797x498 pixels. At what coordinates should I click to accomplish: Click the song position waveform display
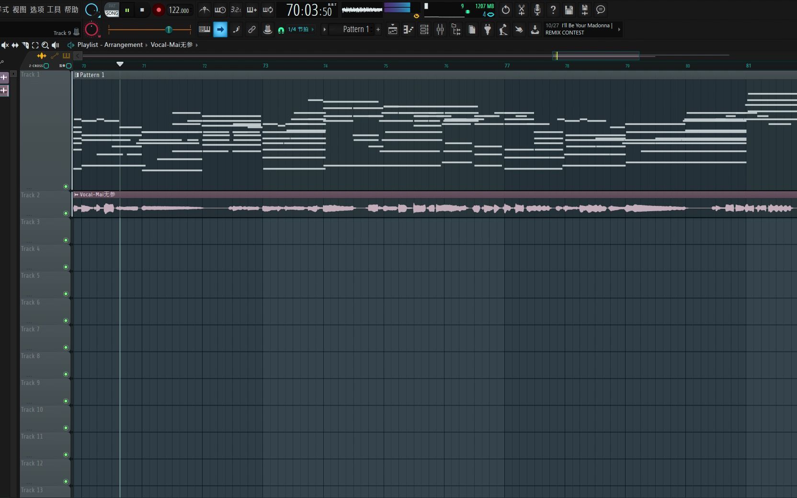tap(362, 10)
